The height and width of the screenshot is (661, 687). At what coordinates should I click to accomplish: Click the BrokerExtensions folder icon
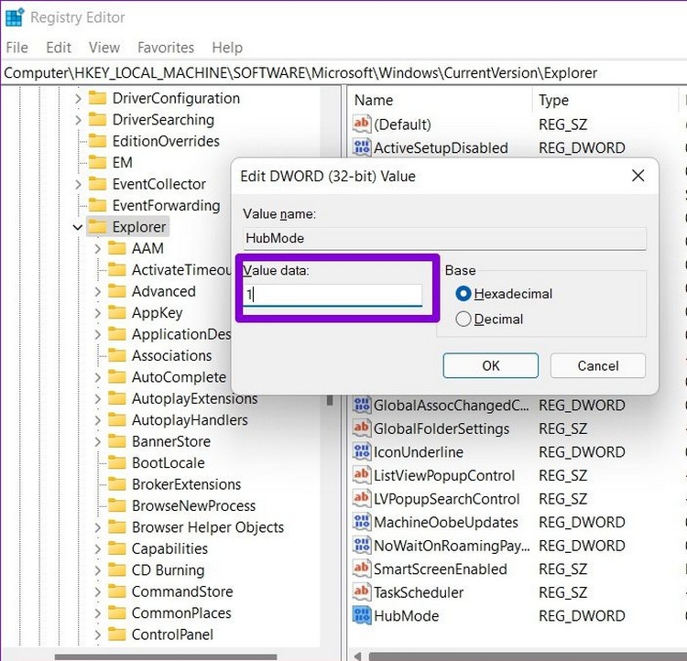[x=117, y=484]
